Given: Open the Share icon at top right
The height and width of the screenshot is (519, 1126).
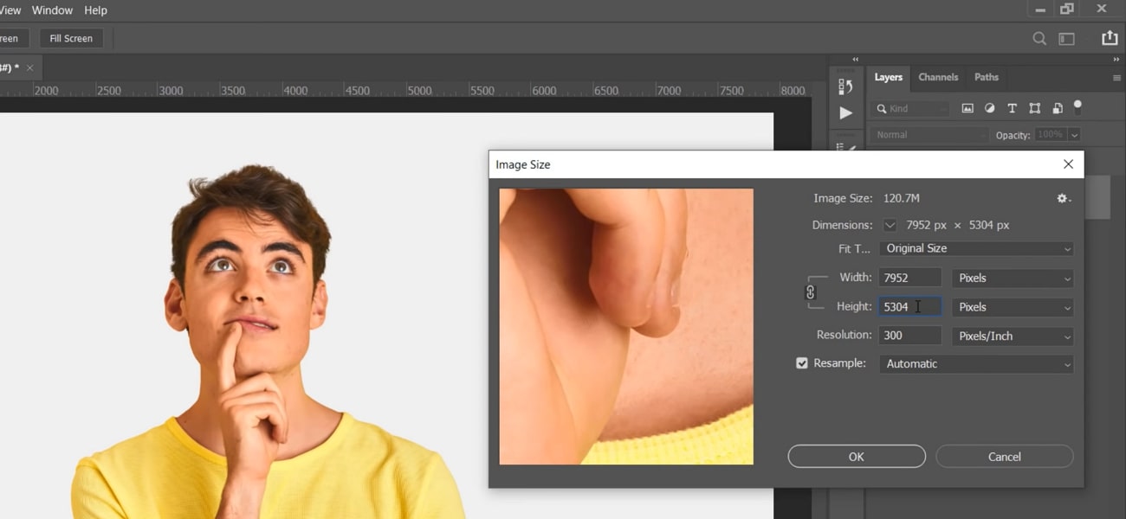Looking at the screenshot, I should click(1109, 39).
